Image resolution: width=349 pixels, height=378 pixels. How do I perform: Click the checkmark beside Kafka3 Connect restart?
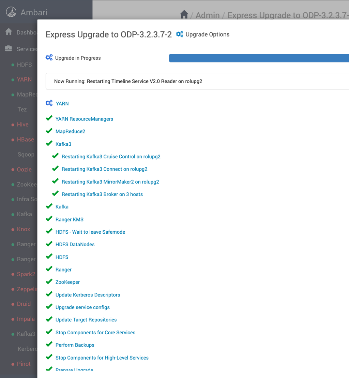(x=56, y=169)
